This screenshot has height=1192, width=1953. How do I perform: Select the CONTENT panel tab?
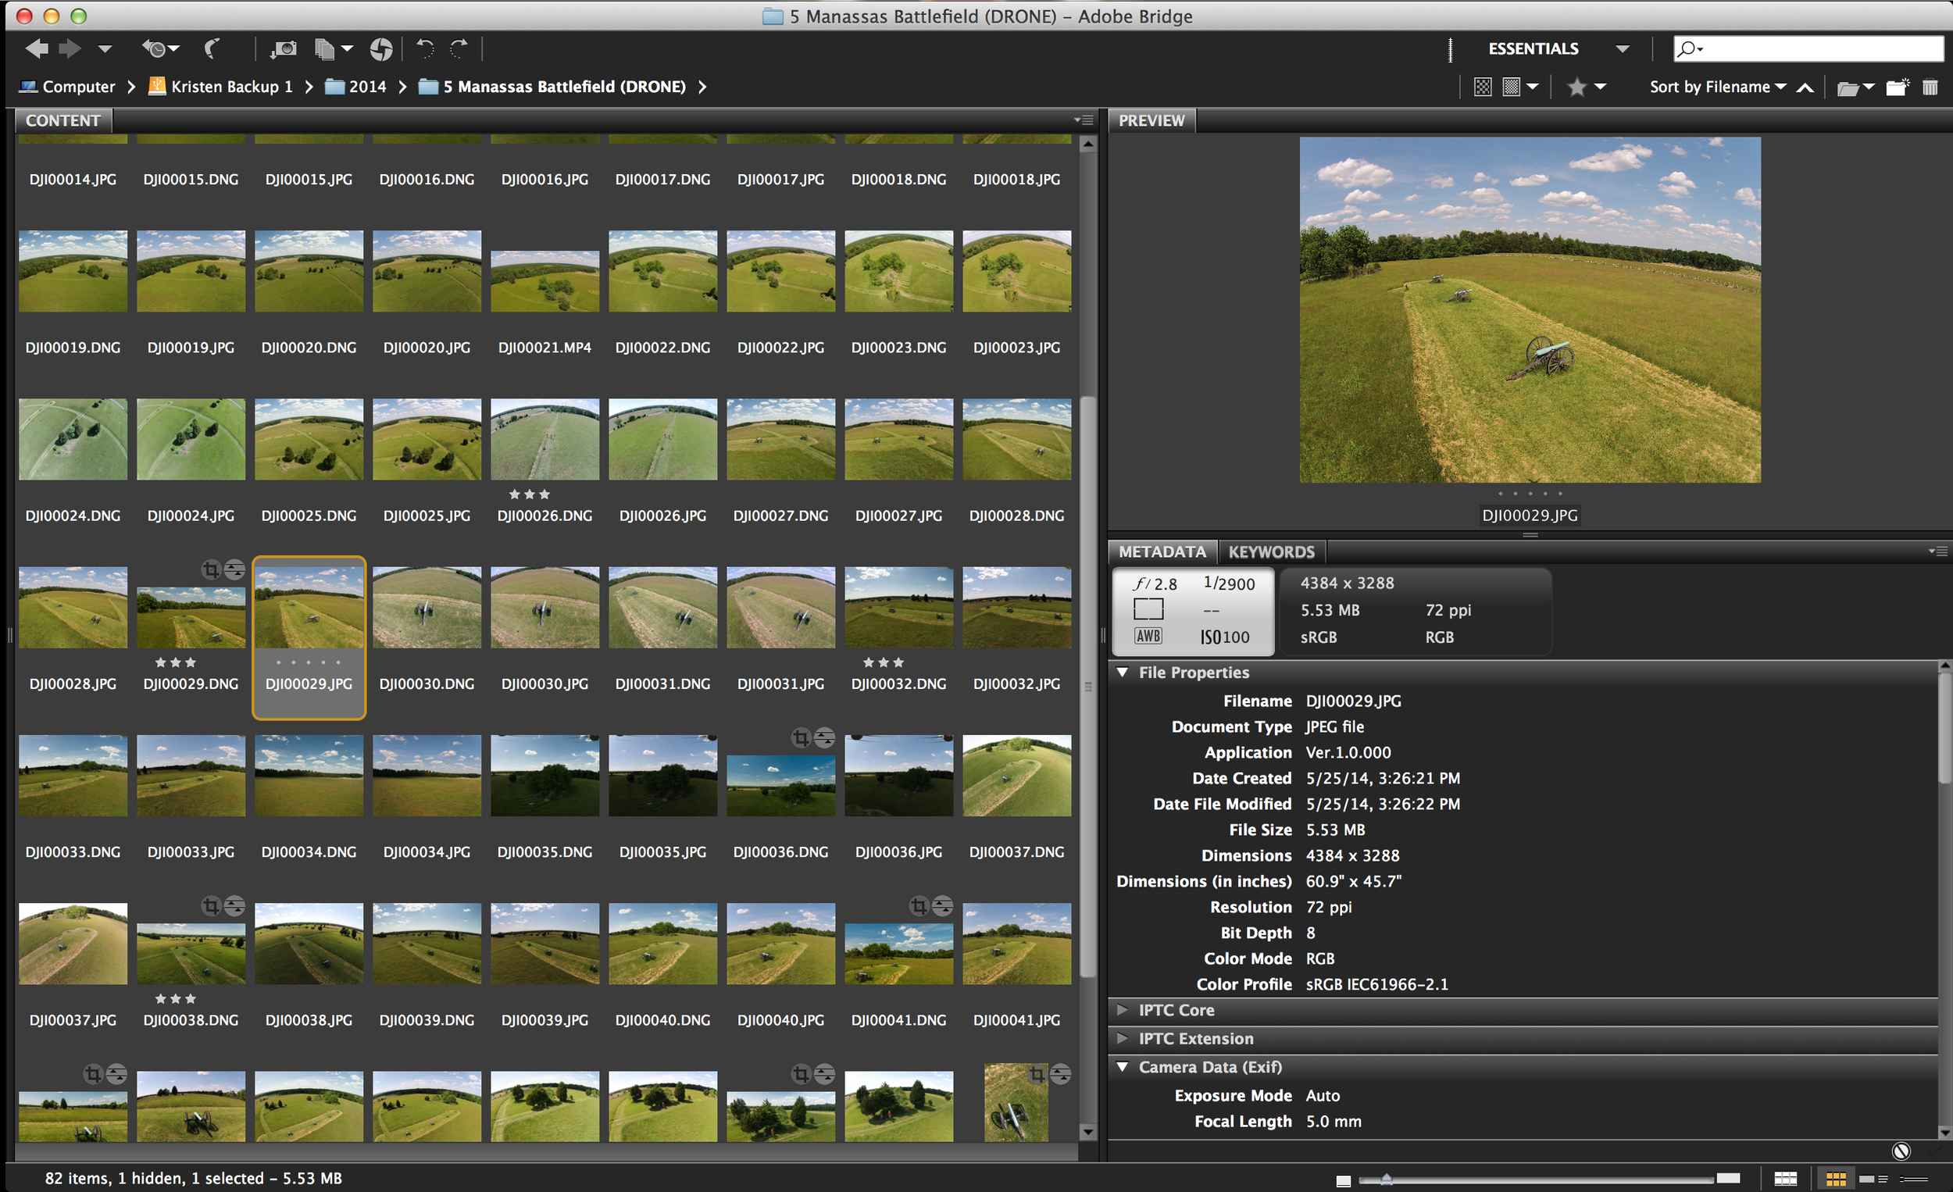pyautogui.click(x=63, y=120)
